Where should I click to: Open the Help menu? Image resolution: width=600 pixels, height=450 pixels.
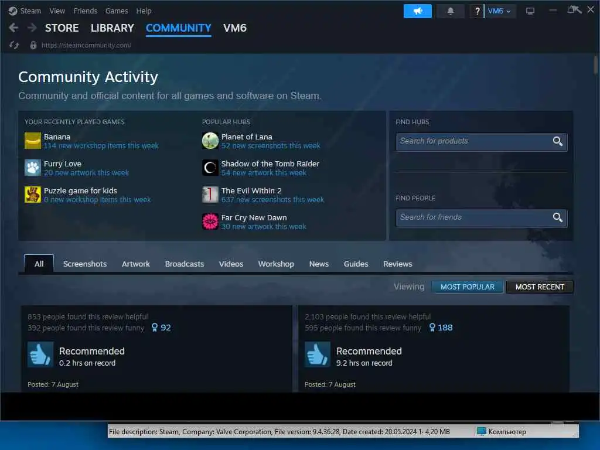point(144,11)
